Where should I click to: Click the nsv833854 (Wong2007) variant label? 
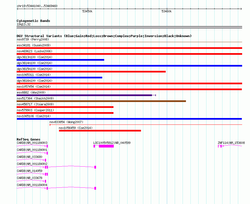point(66,122)
